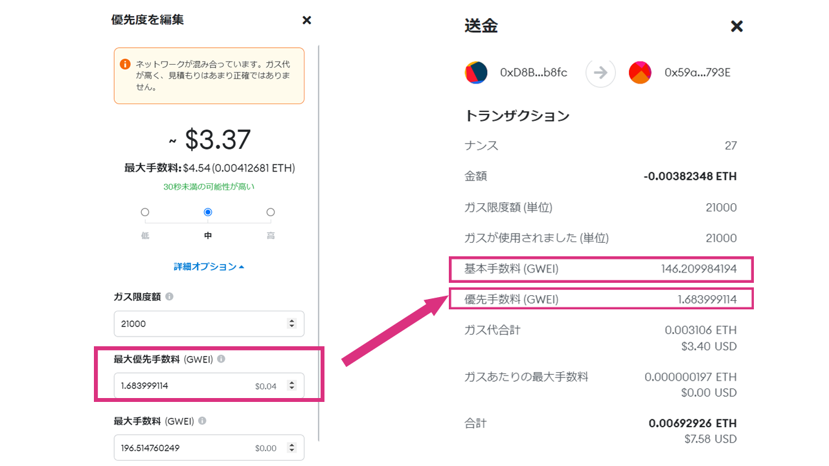Image resolution: width=829 pixels, height=466 pixels.
Task: Close the 送金 transaction panel
Action: point(736,27)
